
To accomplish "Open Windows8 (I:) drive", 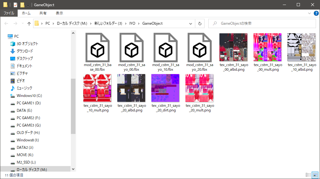I will coord(28,140).
